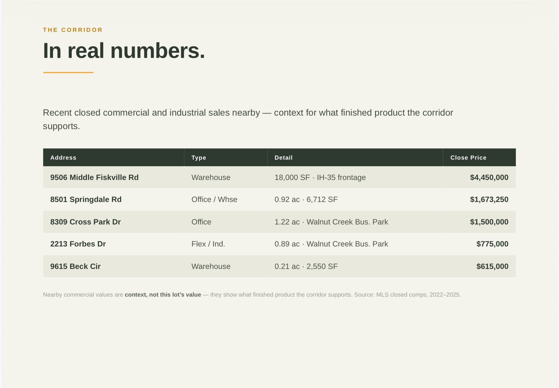
Task: Click the $4,450,000 close price
Action: pyautogui.click(x=489, y=177)
